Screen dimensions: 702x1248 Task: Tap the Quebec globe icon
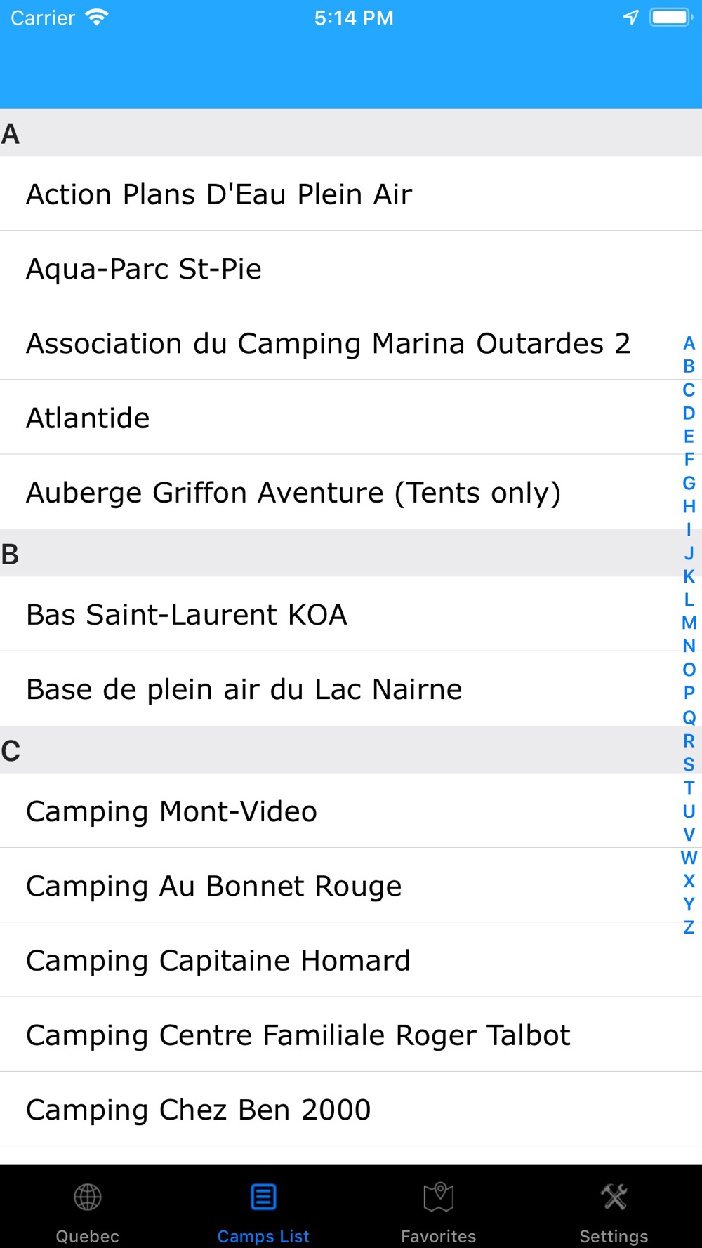coord(88,1197)
